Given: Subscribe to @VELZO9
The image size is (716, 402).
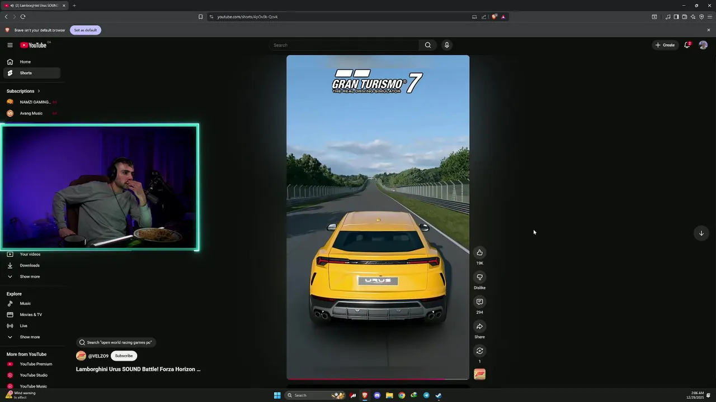Looking at the screenshot, I should tap(124, 356).
